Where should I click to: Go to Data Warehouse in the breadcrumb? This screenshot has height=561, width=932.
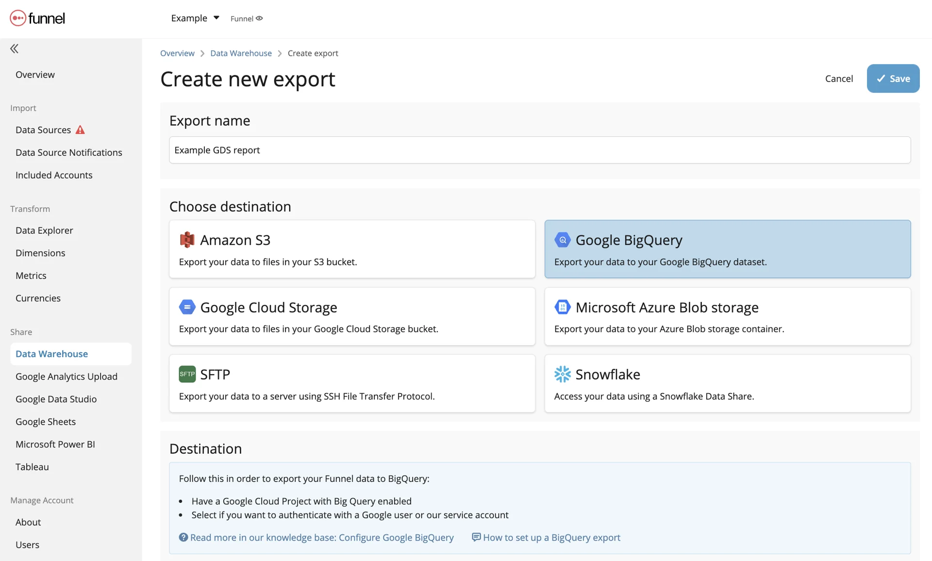click(241, 53)
